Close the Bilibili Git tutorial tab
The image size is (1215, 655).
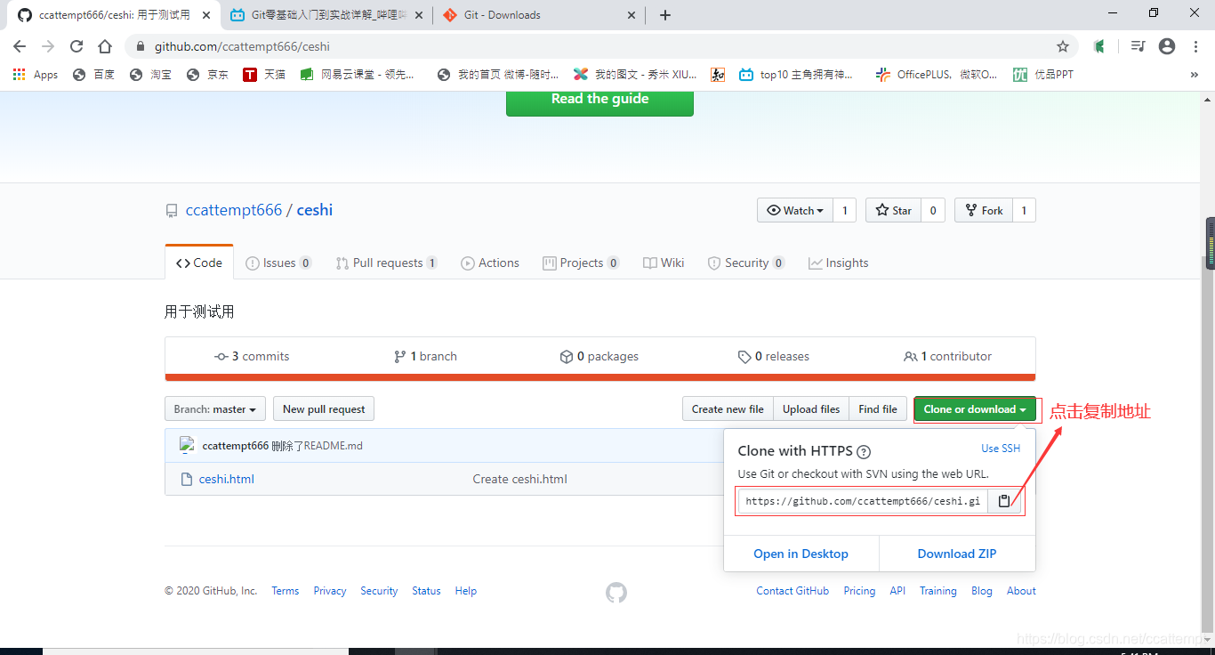(x=419, y=15)
